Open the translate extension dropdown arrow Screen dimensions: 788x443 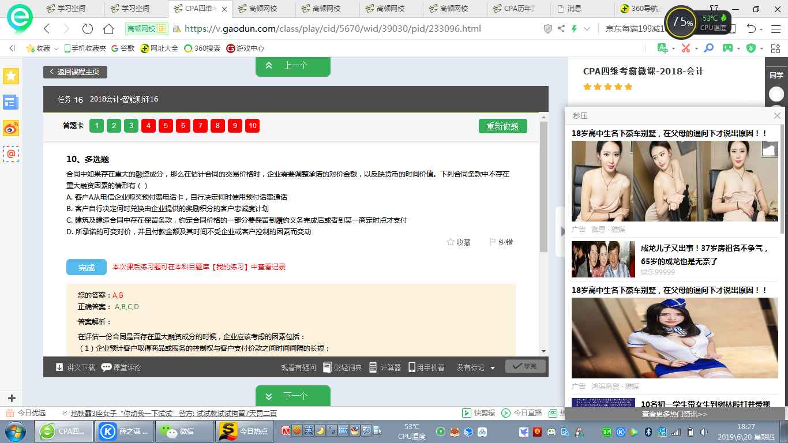point(673,48)
